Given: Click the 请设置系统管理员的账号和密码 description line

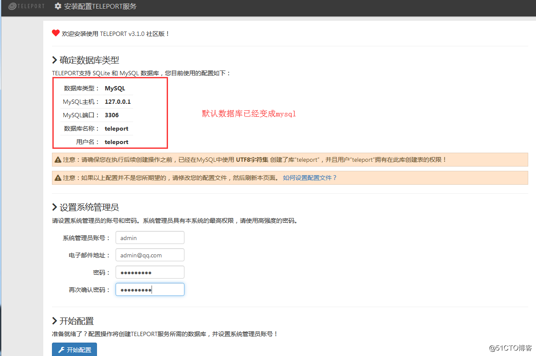Looking at the screenshot, I should pos(175,221).
